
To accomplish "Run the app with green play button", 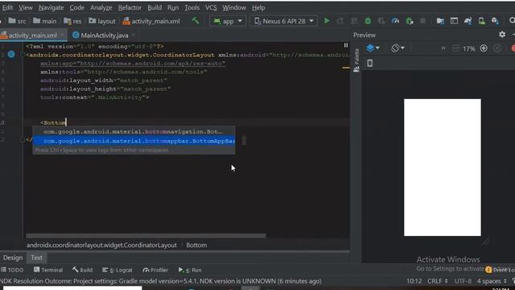I will [x=327, y=21].
